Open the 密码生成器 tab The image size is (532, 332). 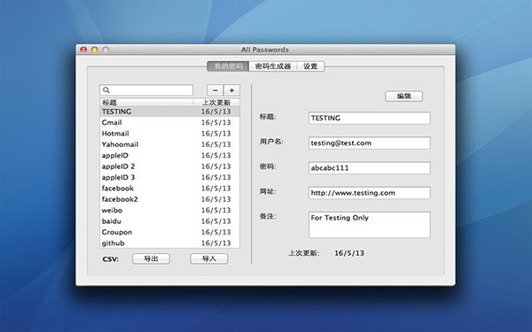tap(273, 66)
